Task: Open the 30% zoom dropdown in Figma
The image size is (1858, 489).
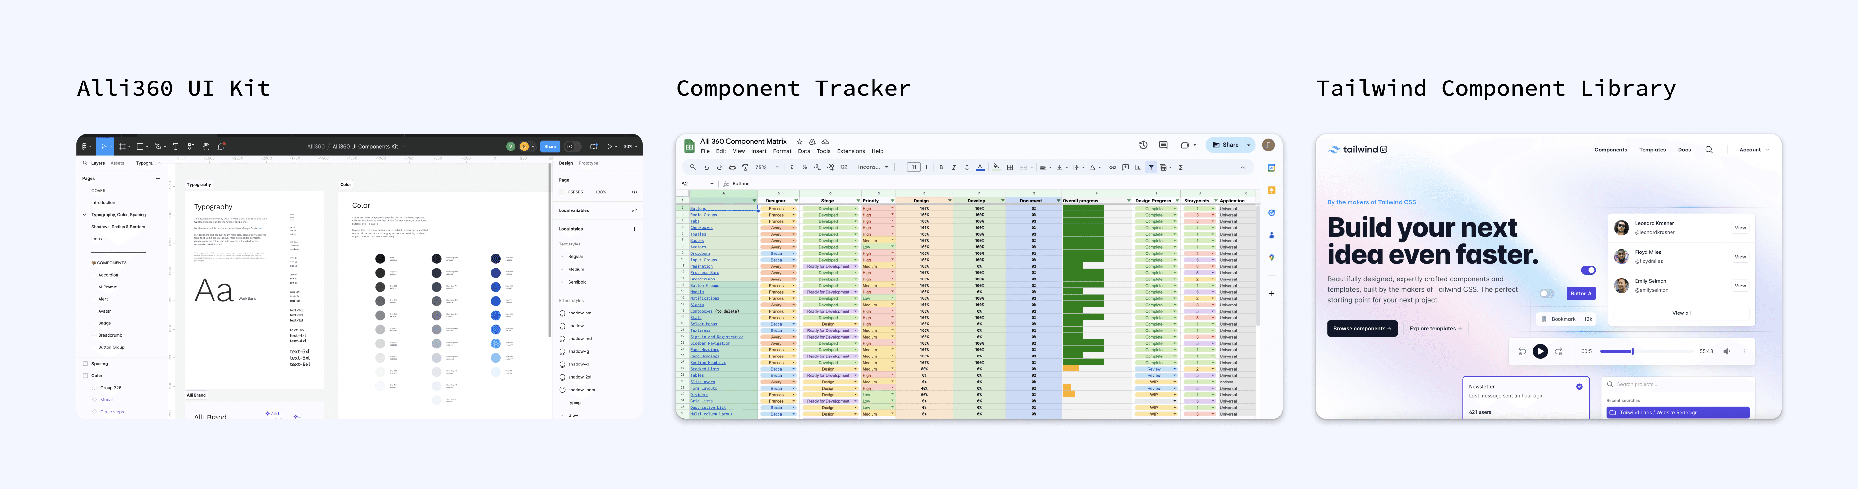Action: (630, 146)
